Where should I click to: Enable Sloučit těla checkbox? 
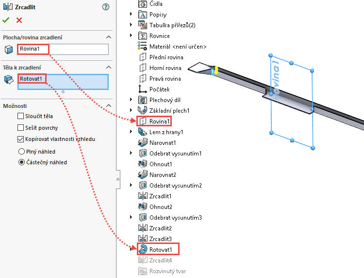[x=21, y=116]
